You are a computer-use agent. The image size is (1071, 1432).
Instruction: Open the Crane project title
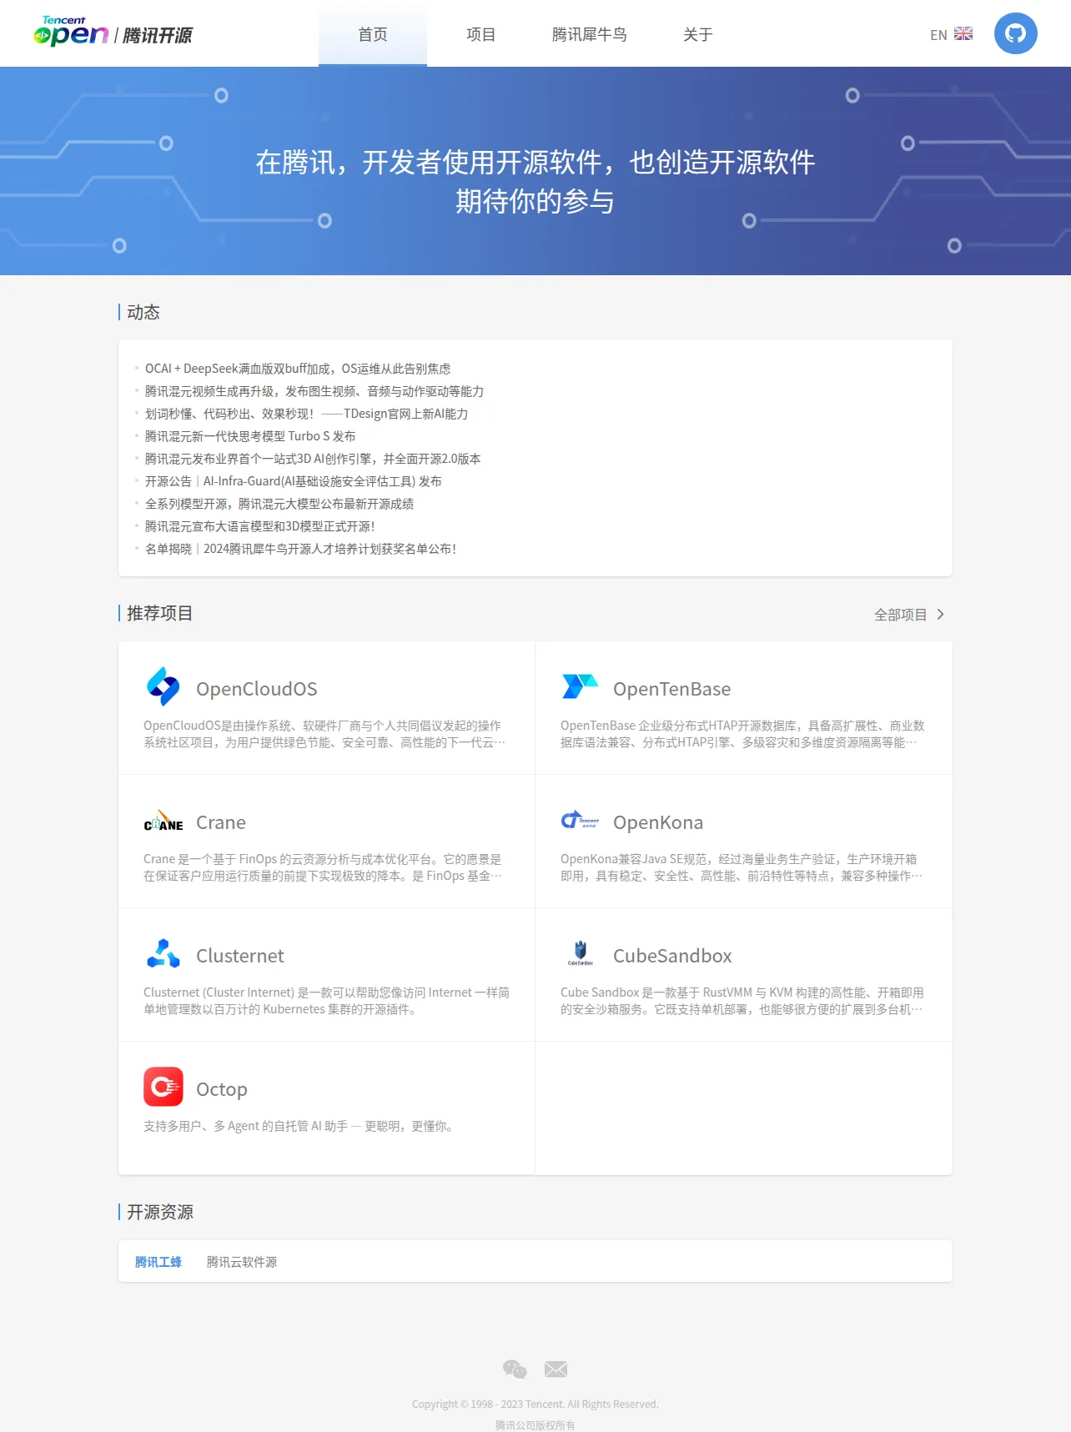coord(221,822)
